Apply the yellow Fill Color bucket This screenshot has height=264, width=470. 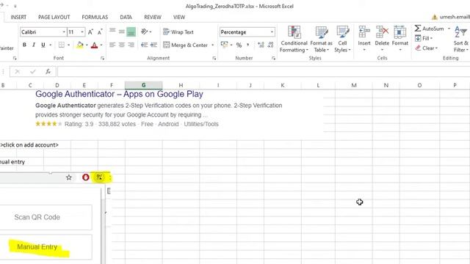[x=80, y=45]
